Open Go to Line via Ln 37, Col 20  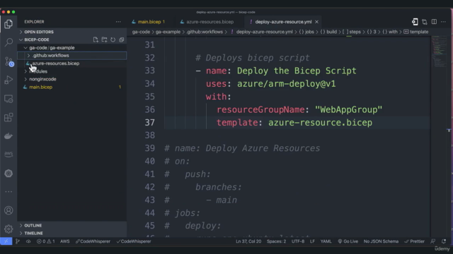tap(248, 241)
